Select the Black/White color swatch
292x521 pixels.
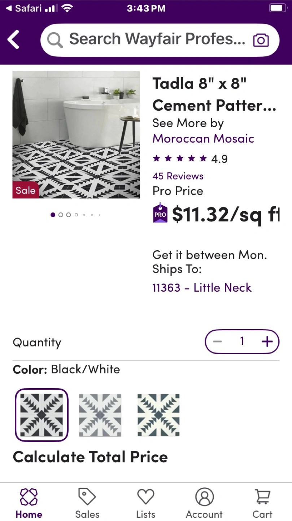click(42, 415)
